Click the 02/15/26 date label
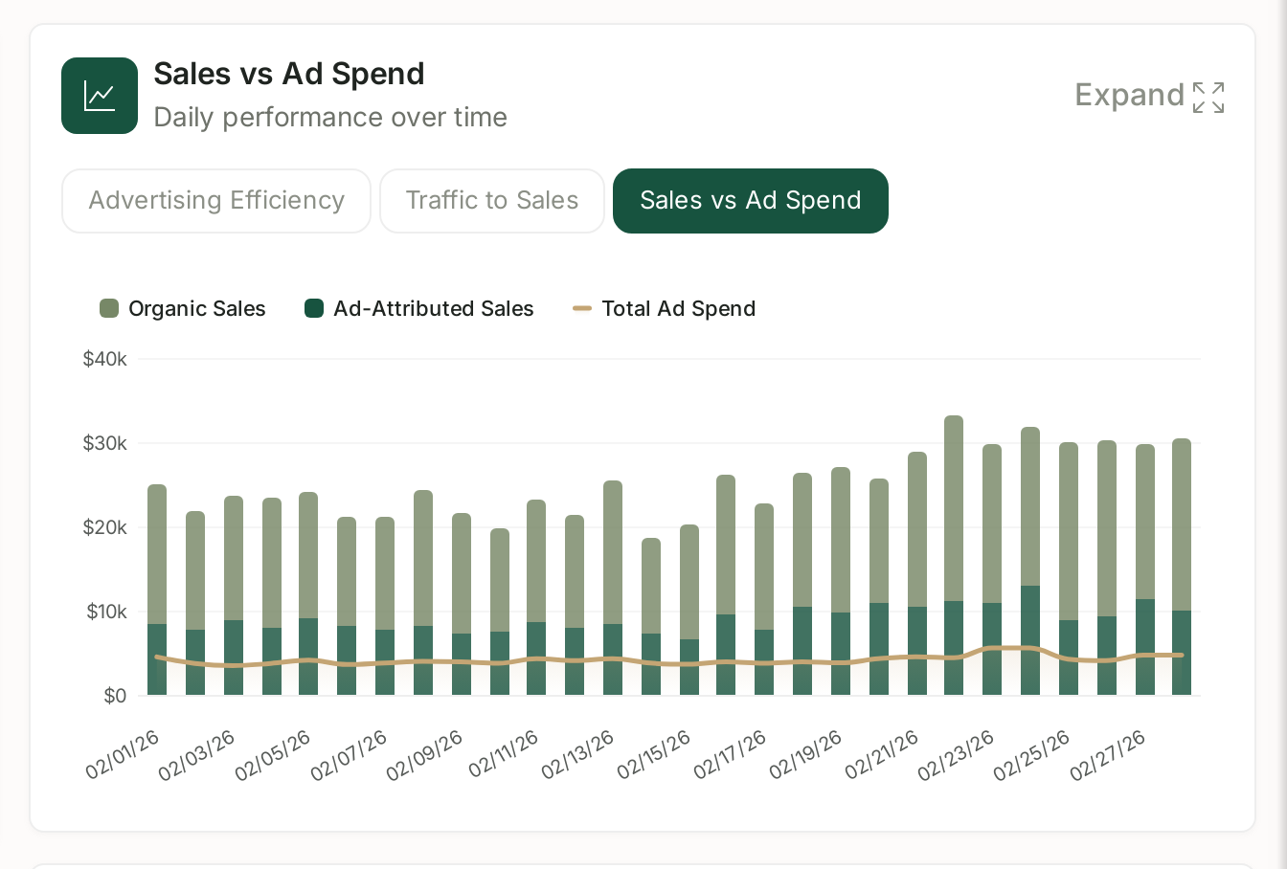 pyautogui.click(x=653, y=755)
